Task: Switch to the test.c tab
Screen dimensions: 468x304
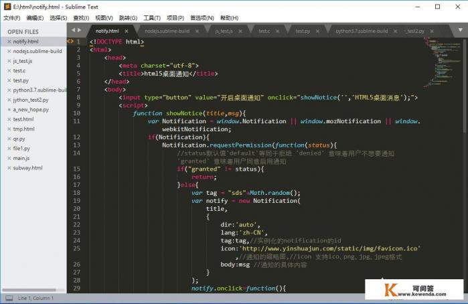Action: (x=264, y=31)
